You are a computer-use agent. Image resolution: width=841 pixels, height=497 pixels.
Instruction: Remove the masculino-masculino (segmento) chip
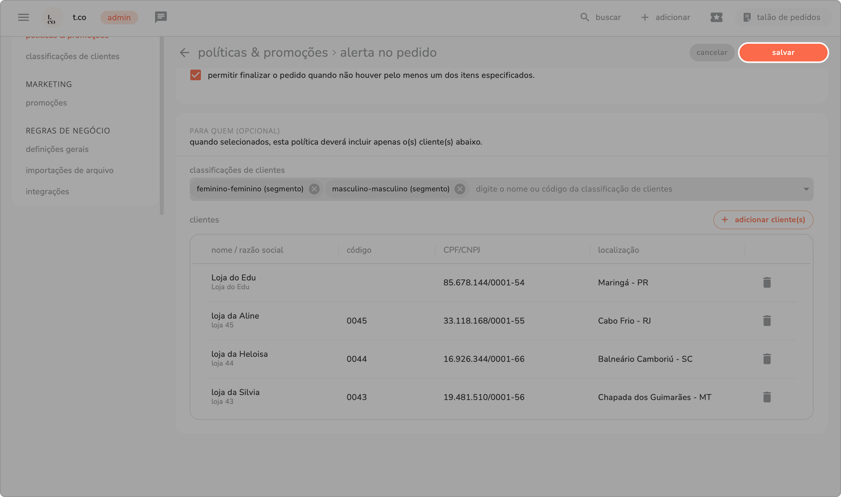[460, 189]
